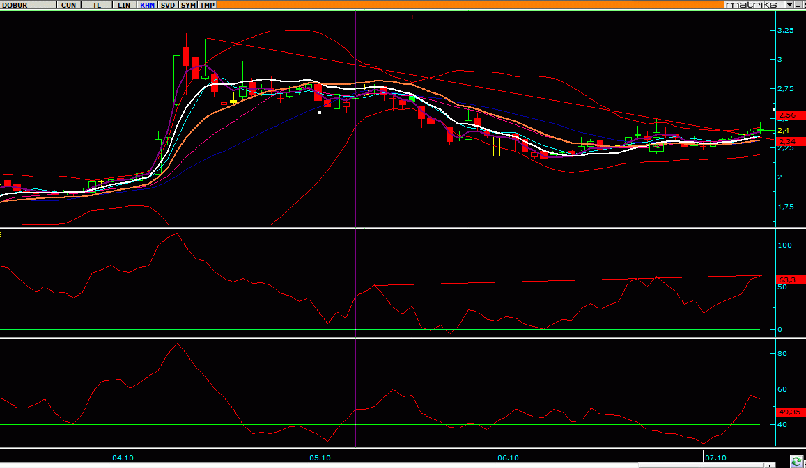Click the 04.10 date label

[123, 458]
